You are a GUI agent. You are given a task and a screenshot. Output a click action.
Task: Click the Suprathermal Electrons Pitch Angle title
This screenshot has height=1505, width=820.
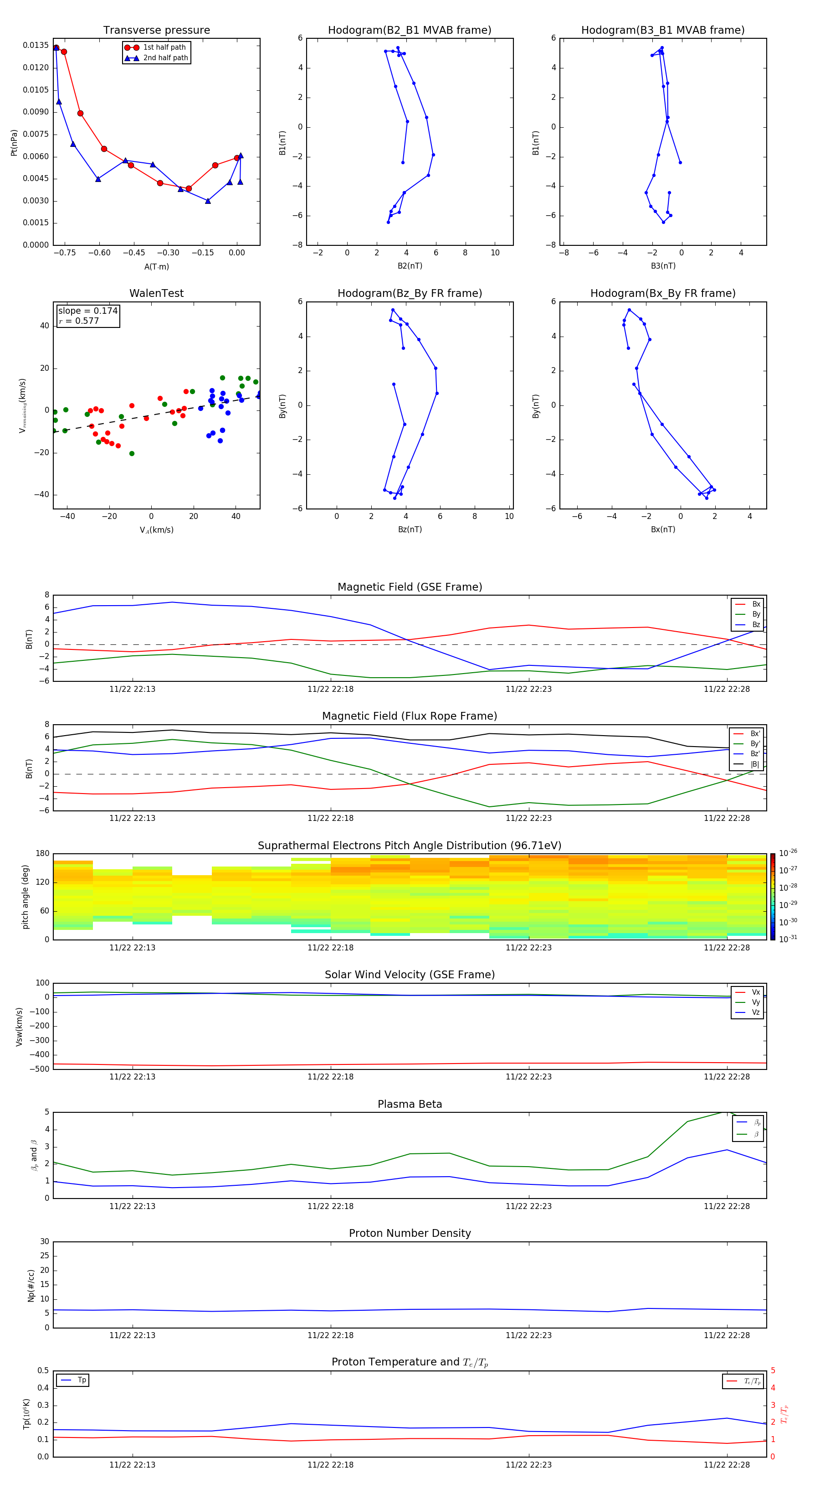pos(410,846)
